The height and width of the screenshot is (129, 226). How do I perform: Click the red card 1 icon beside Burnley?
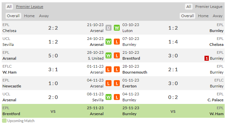click(x=206, y=58)
